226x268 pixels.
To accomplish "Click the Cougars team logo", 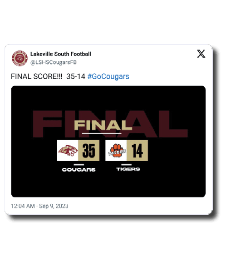I will click(x=68, y=151).
